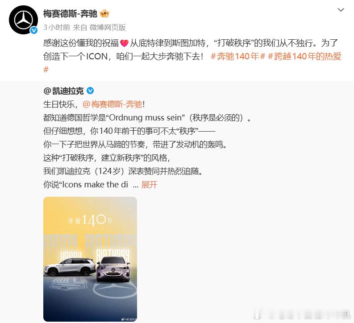
Task: Click the blue verified badge on avatar
Action: tap(34, 30)
